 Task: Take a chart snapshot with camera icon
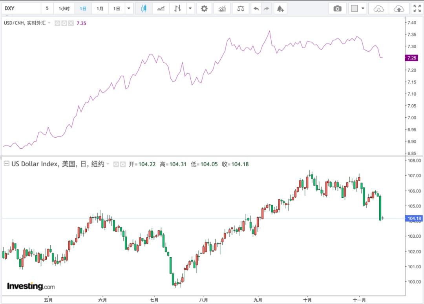[x=337, y=9]
